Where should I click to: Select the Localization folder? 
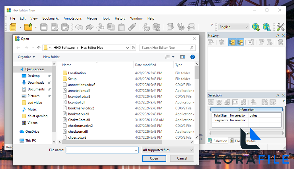77,73
